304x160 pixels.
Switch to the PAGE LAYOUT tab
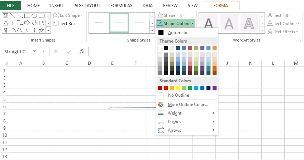pos(87,6)
